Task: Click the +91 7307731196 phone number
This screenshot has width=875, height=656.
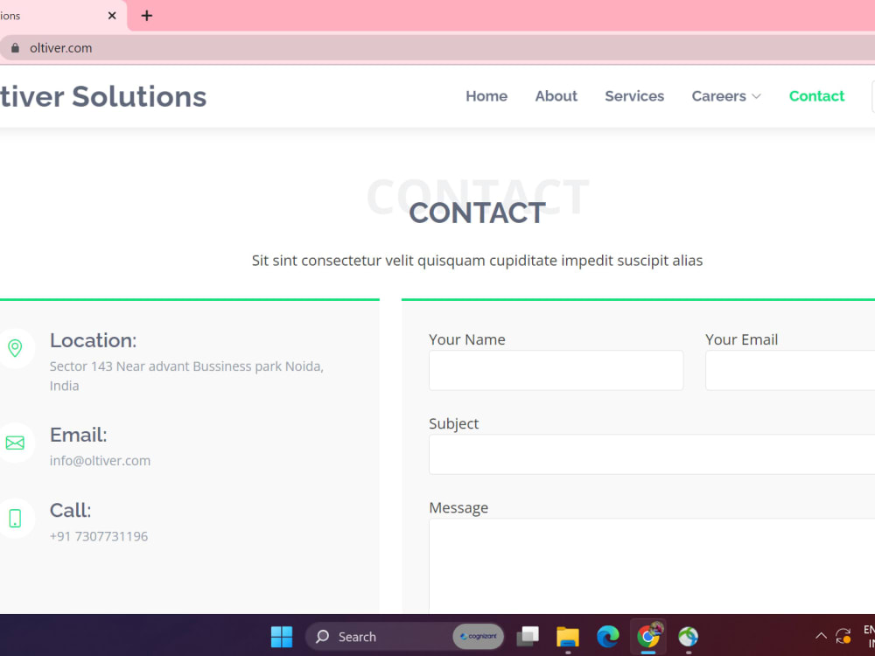Action: point(99,536)
